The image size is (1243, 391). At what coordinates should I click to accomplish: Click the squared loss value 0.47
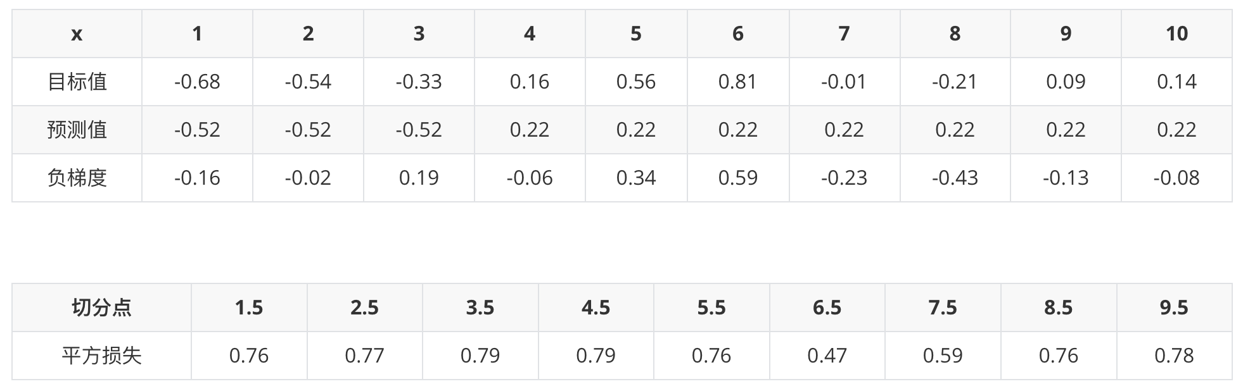827,356
